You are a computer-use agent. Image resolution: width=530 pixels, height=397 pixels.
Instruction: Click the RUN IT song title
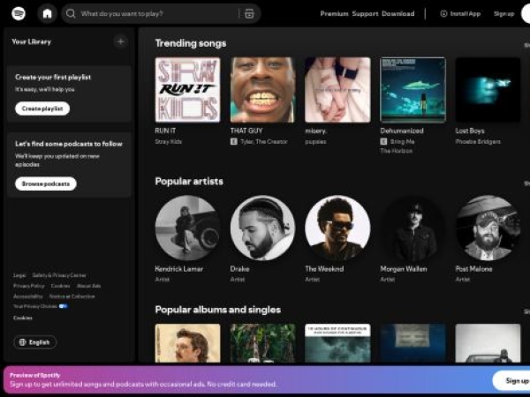(165, 131)
